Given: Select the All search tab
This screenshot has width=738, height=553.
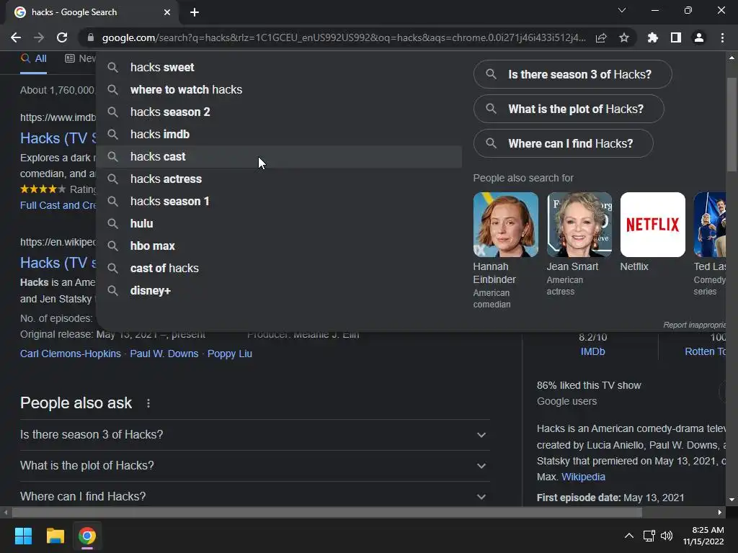Looking at the screenshot, I should click(33, 59).
